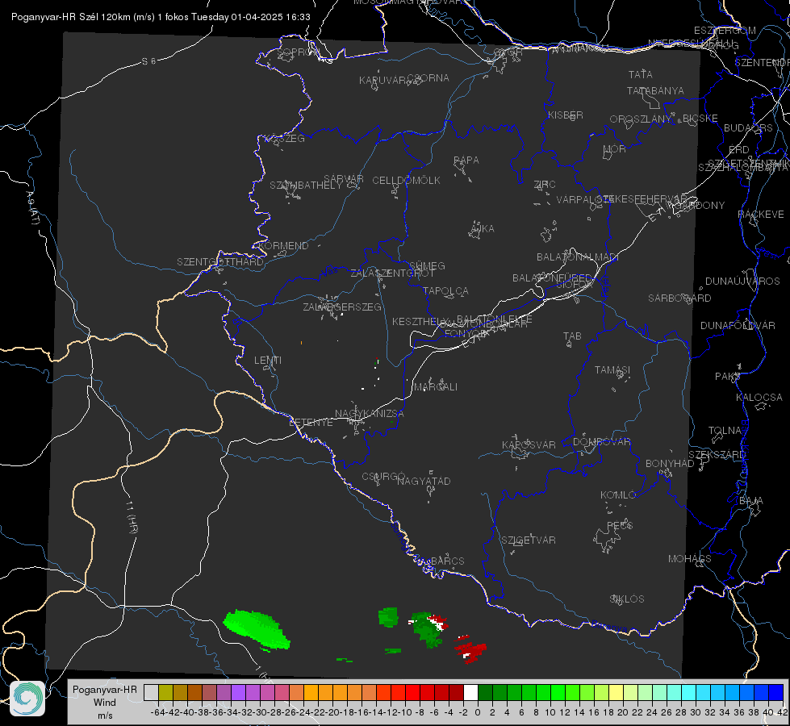Select the SIKLÓS label
The height and width of the screenshot is (726, 790).
coord(627,599)
